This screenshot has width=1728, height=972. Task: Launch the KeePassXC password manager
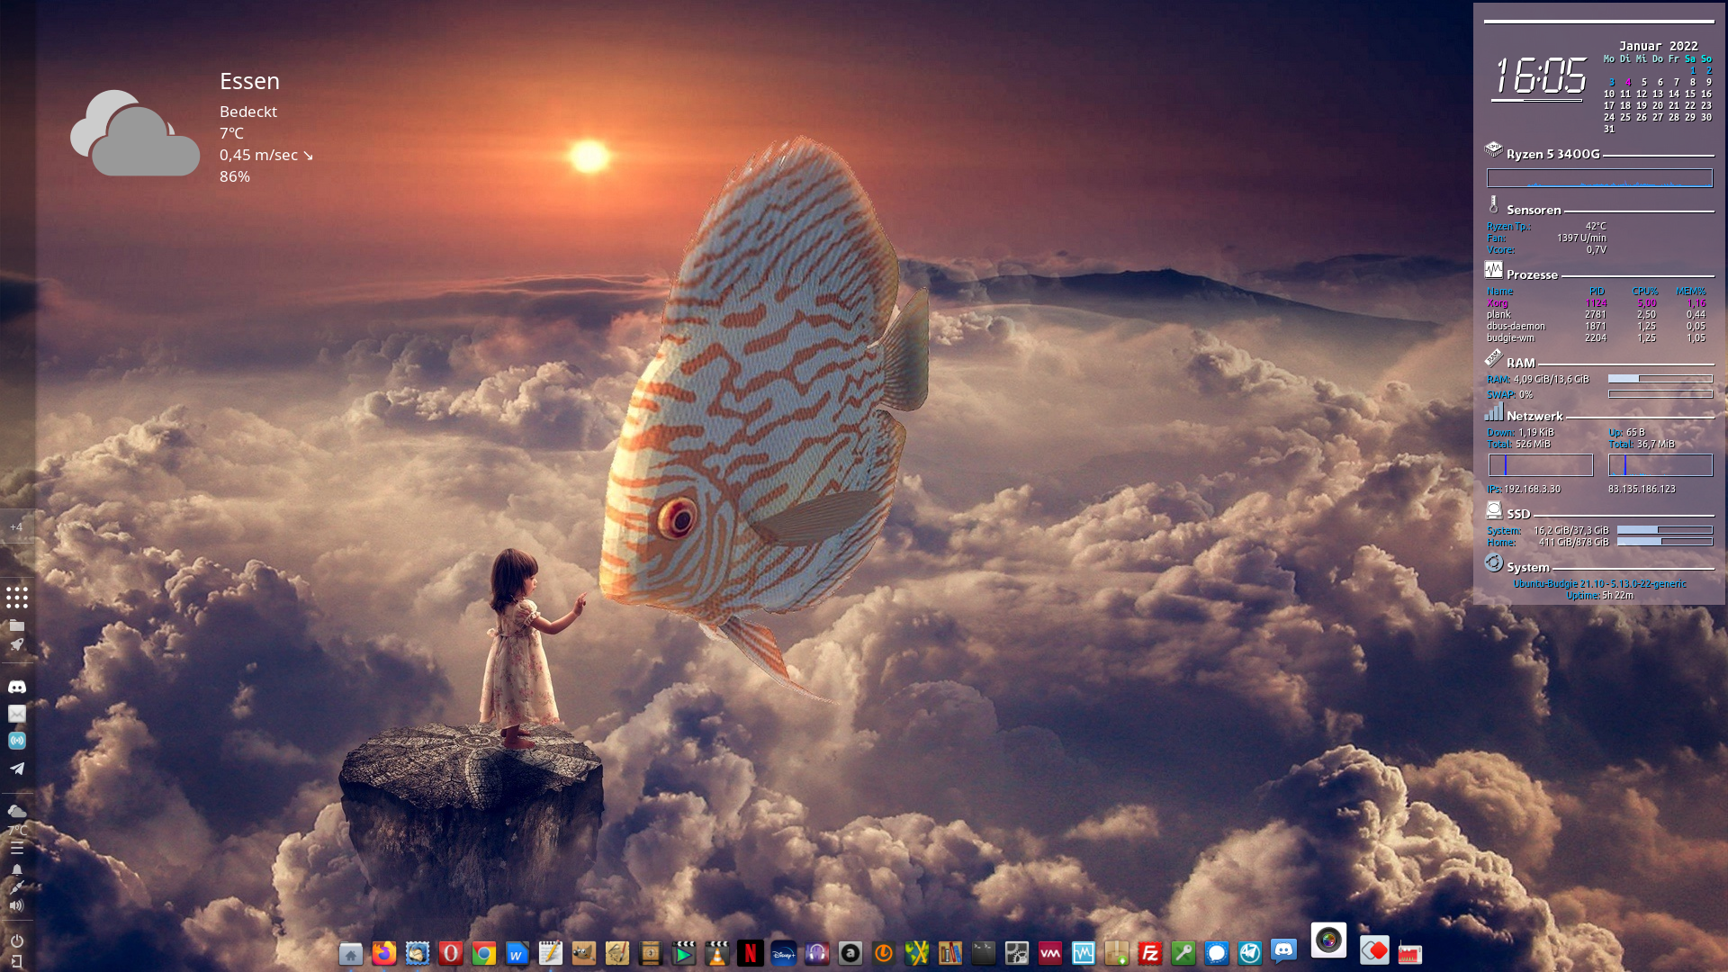1182,954
